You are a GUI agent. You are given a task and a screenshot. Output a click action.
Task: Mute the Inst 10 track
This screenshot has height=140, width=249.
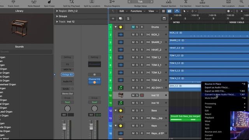point(133,103)
